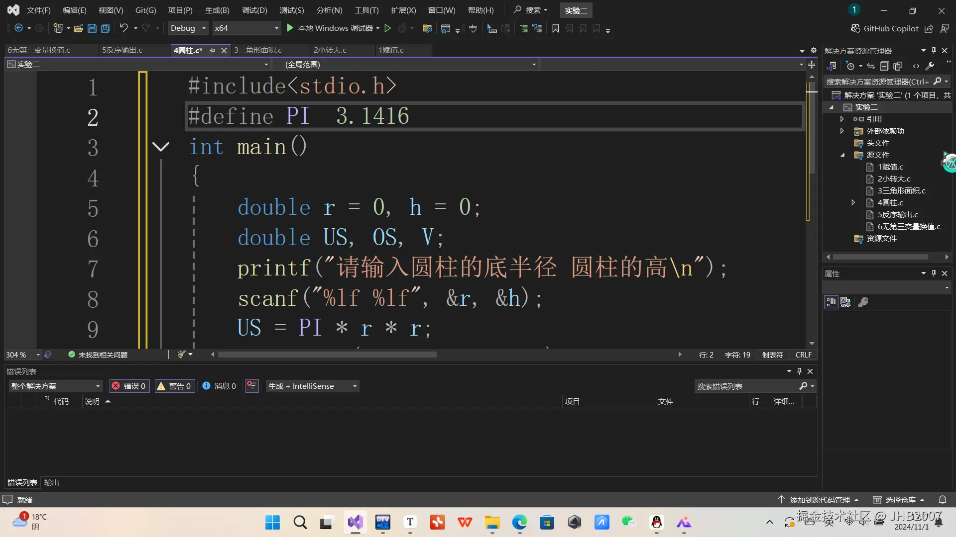Viewport: 956px width, 537px height.
Task: Click the Properties wrench in Solution Explorer
Action: 930,66
